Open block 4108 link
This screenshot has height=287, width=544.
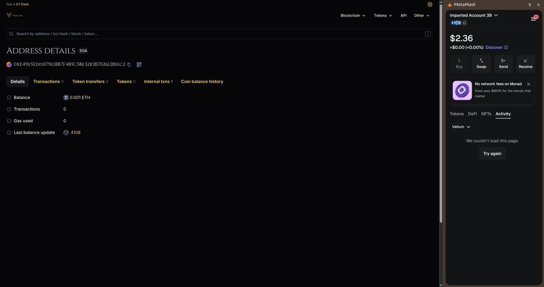[76, 133]
